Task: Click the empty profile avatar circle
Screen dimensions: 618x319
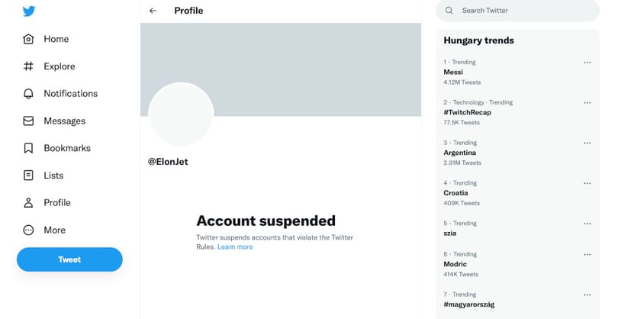Action: click(x=181, y=114)
